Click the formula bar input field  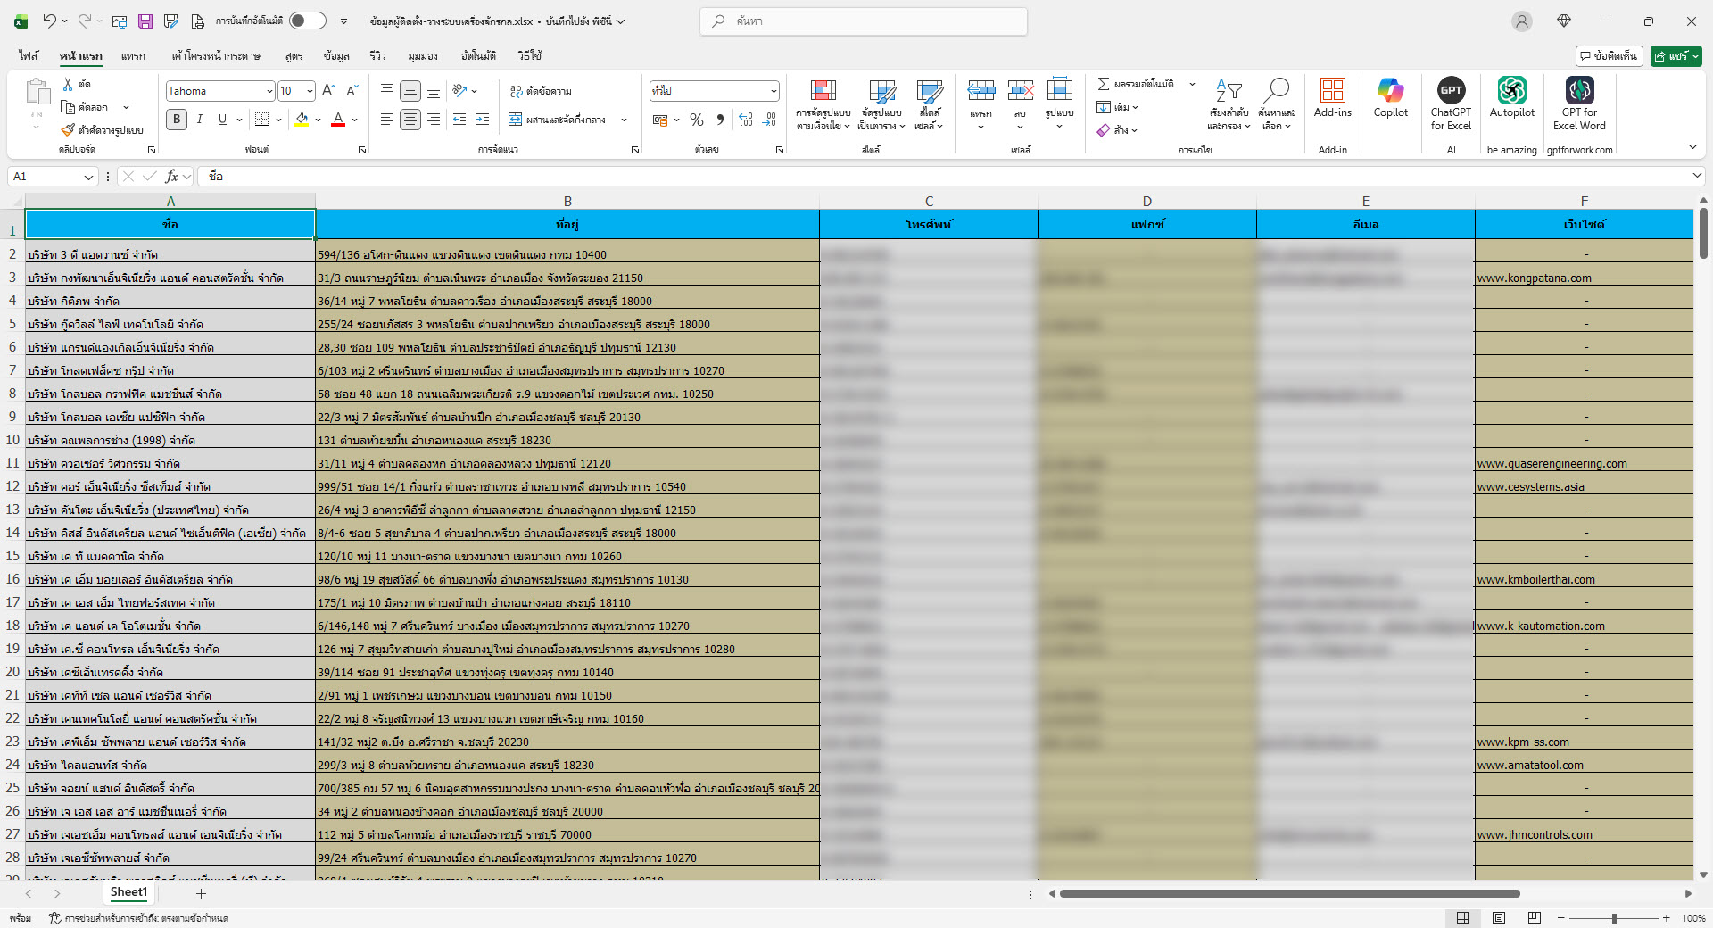pos(892,177)
